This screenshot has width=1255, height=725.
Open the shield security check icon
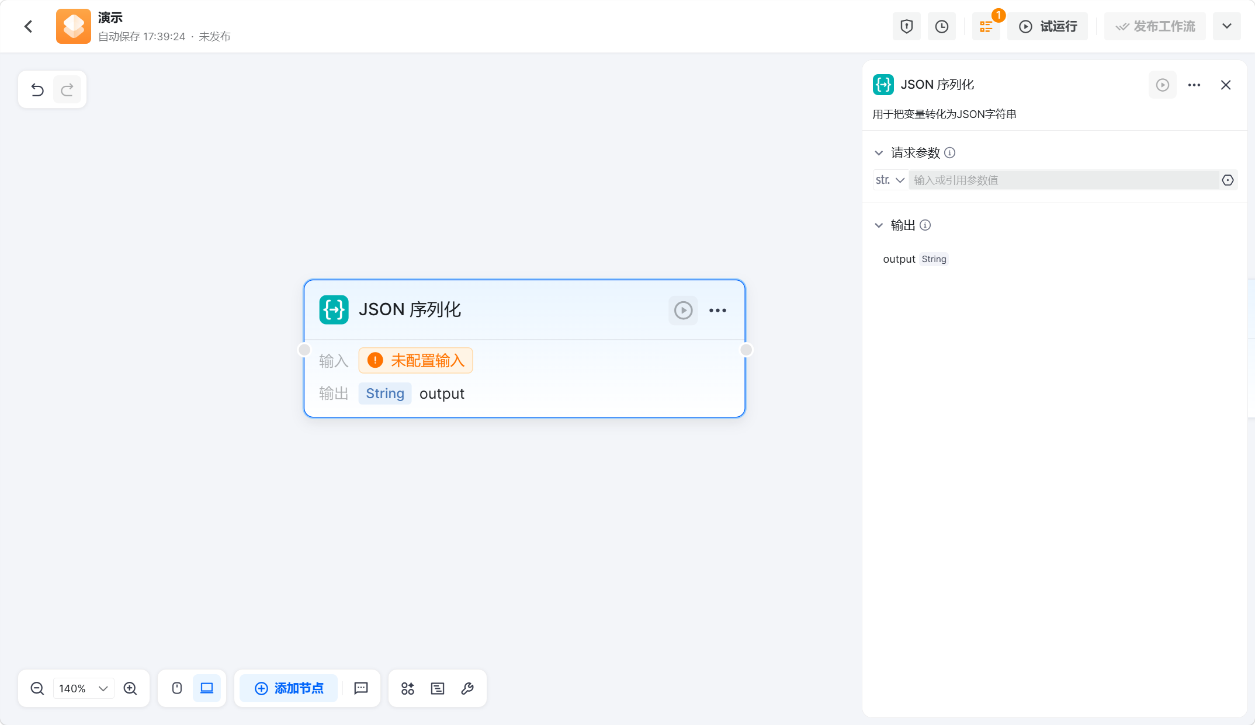[x=907, y=26]
